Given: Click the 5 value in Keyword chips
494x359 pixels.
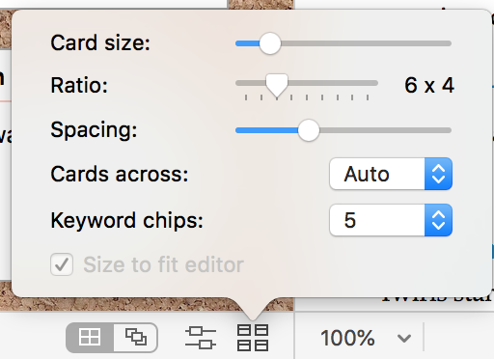Looking at the screenshot, I should coord(350,220).
